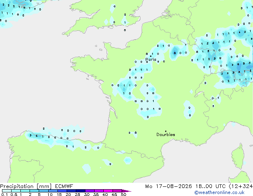
Task: Select the city dot marker above Paris
Action: 151,56
